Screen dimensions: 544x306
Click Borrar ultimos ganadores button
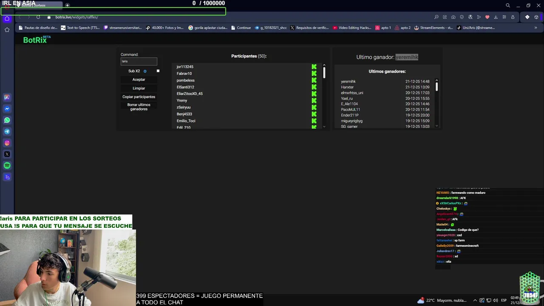[139, 107]
